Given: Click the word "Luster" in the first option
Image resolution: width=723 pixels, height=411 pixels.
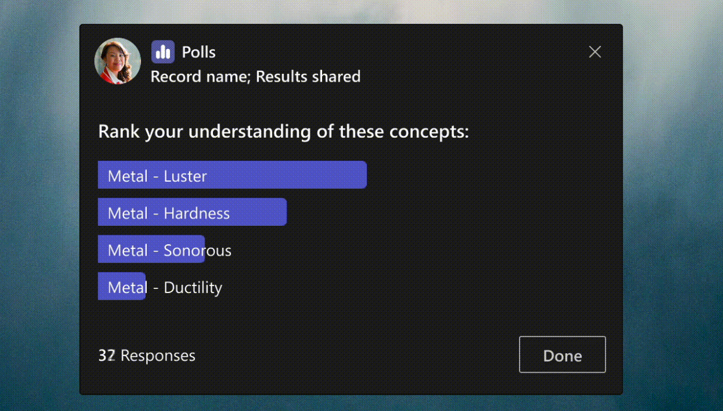Looking at the screenshot, I should [x=185, y=176].
